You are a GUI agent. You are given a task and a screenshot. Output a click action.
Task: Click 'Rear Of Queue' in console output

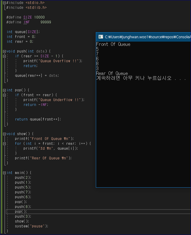tap(112, 73)
